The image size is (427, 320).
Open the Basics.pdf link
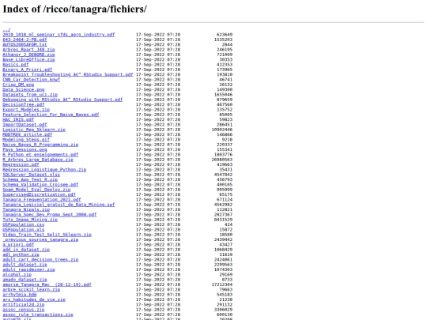[x=16, y=65]
